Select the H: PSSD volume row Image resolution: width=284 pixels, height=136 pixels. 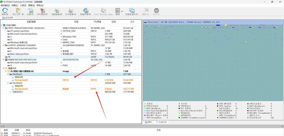pyautogui.click(x=71, y=65)
